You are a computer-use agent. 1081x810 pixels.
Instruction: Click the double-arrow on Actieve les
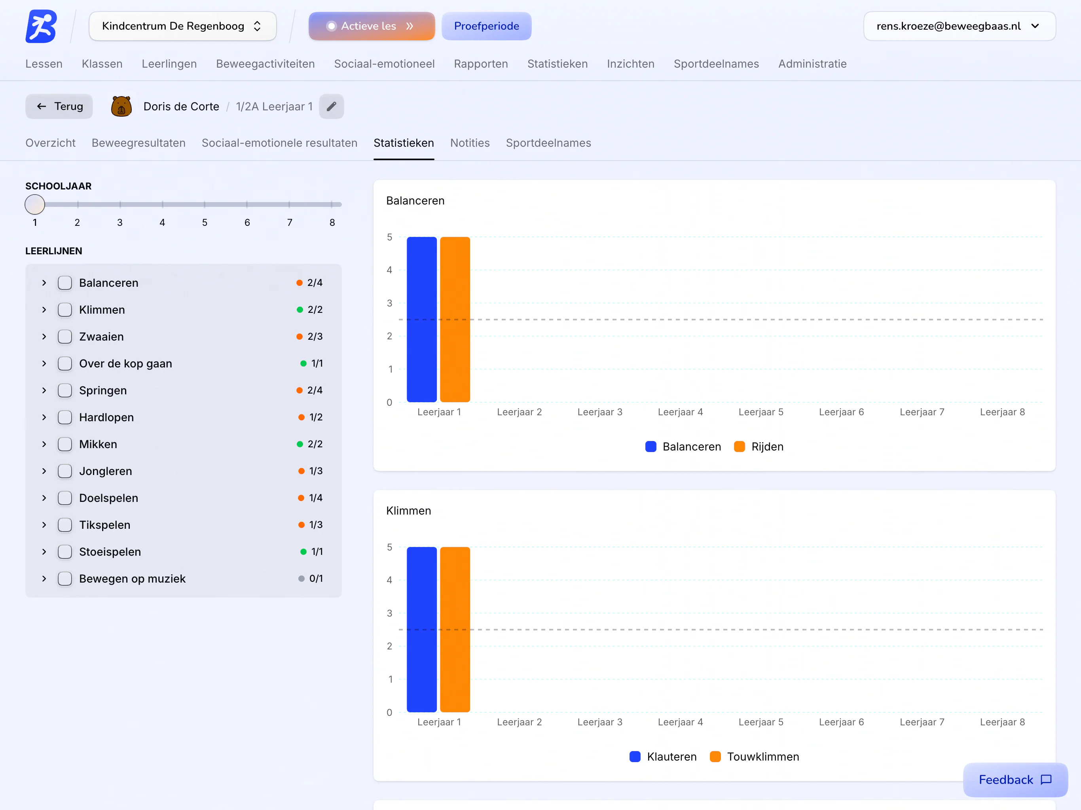[410, 26]
